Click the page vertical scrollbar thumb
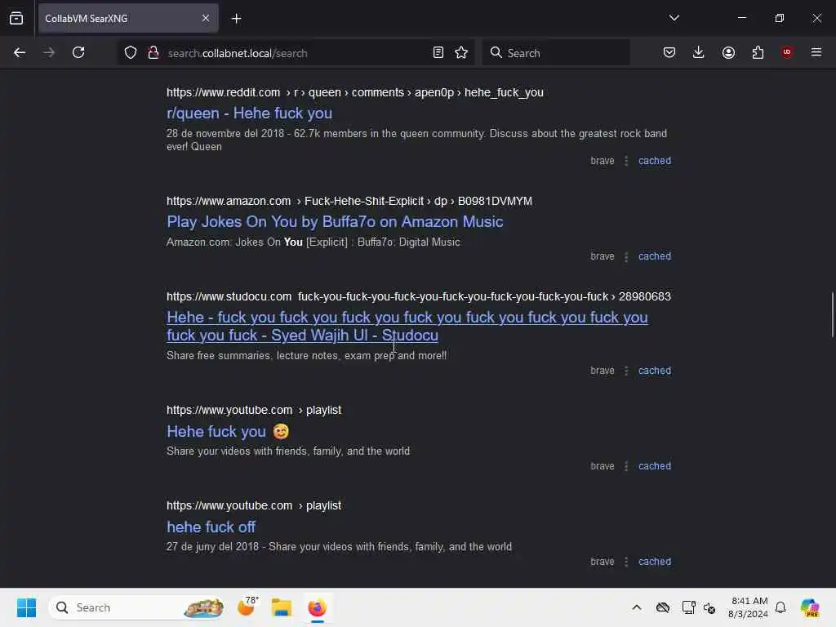Viewport: 836px width, 627px height. point(832,314)
